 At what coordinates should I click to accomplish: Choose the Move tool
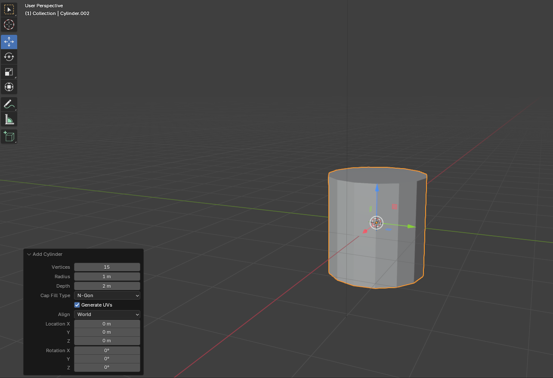coord(9,42)
